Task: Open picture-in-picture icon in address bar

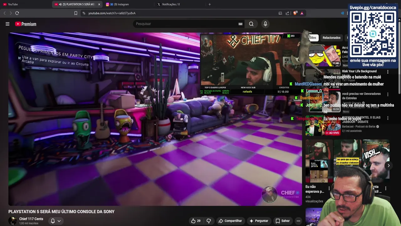Action: (x=280, y=13)
